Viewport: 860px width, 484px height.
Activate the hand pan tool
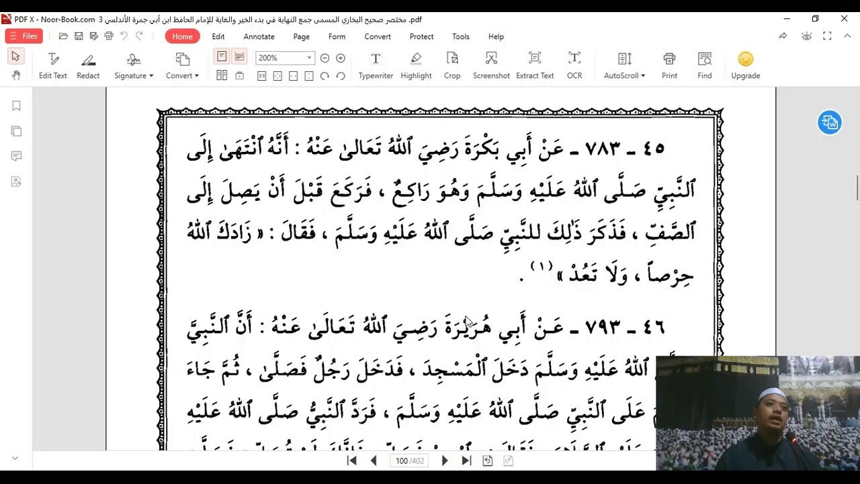coord(15,75)
